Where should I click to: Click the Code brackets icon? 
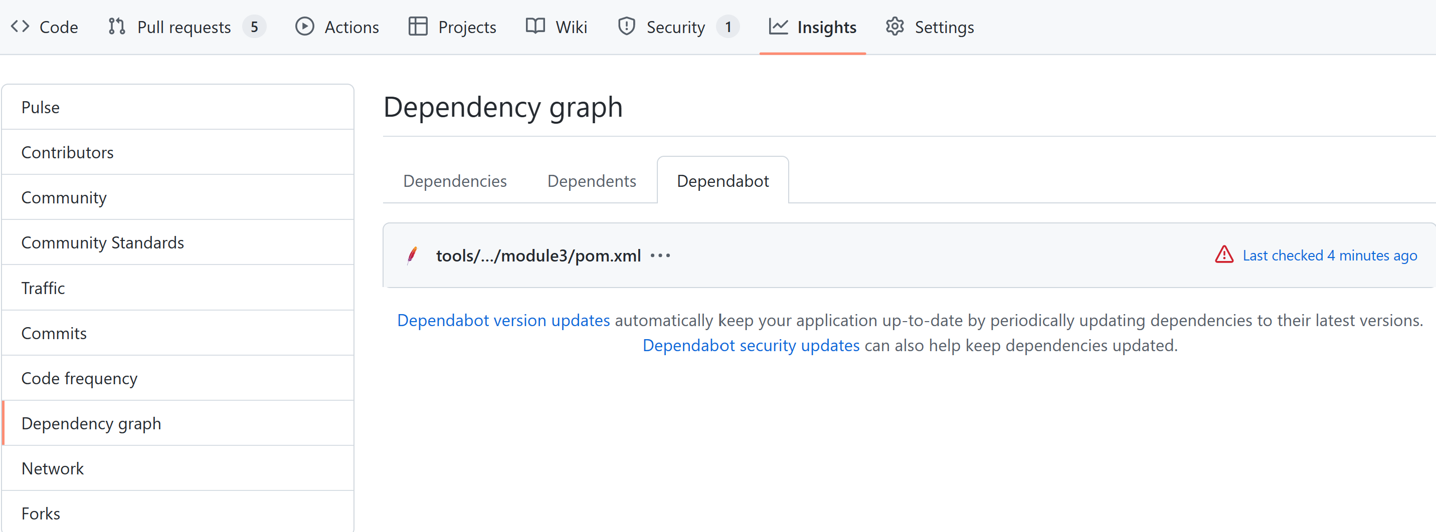[x=20, y=26]
